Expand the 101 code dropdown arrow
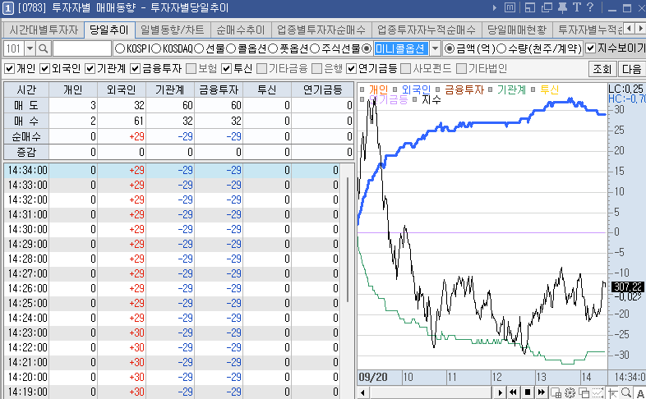 click(x=28, y=48)
